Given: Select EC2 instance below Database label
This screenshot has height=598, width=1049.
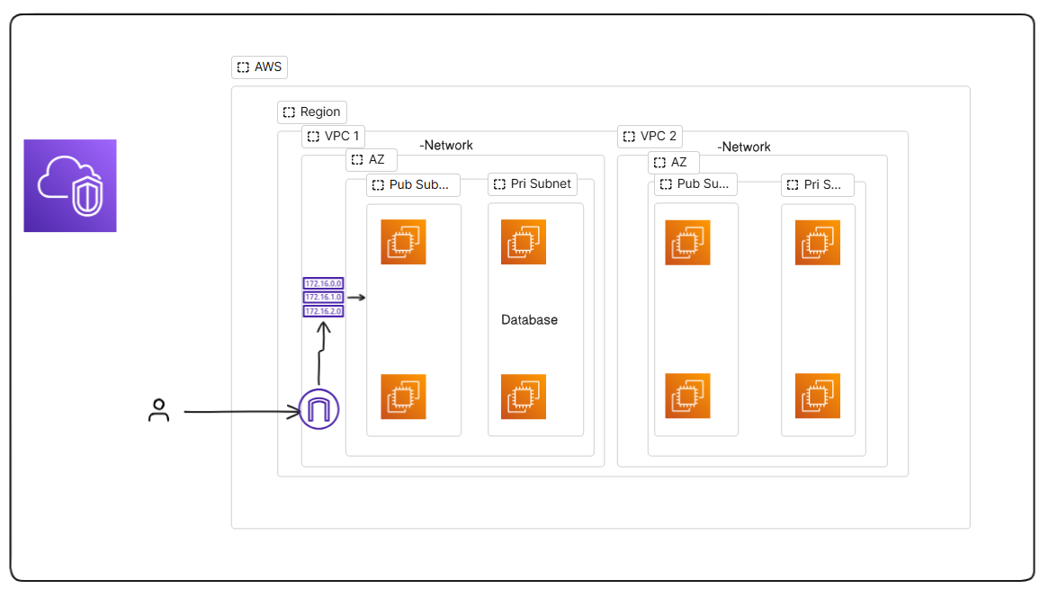Looking at the screenshot, I should coord(524,397).
